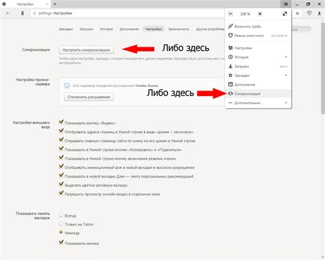The image size is (325, 260).
Task: Click the new tab plus button
Action: (x=55, y=4)
